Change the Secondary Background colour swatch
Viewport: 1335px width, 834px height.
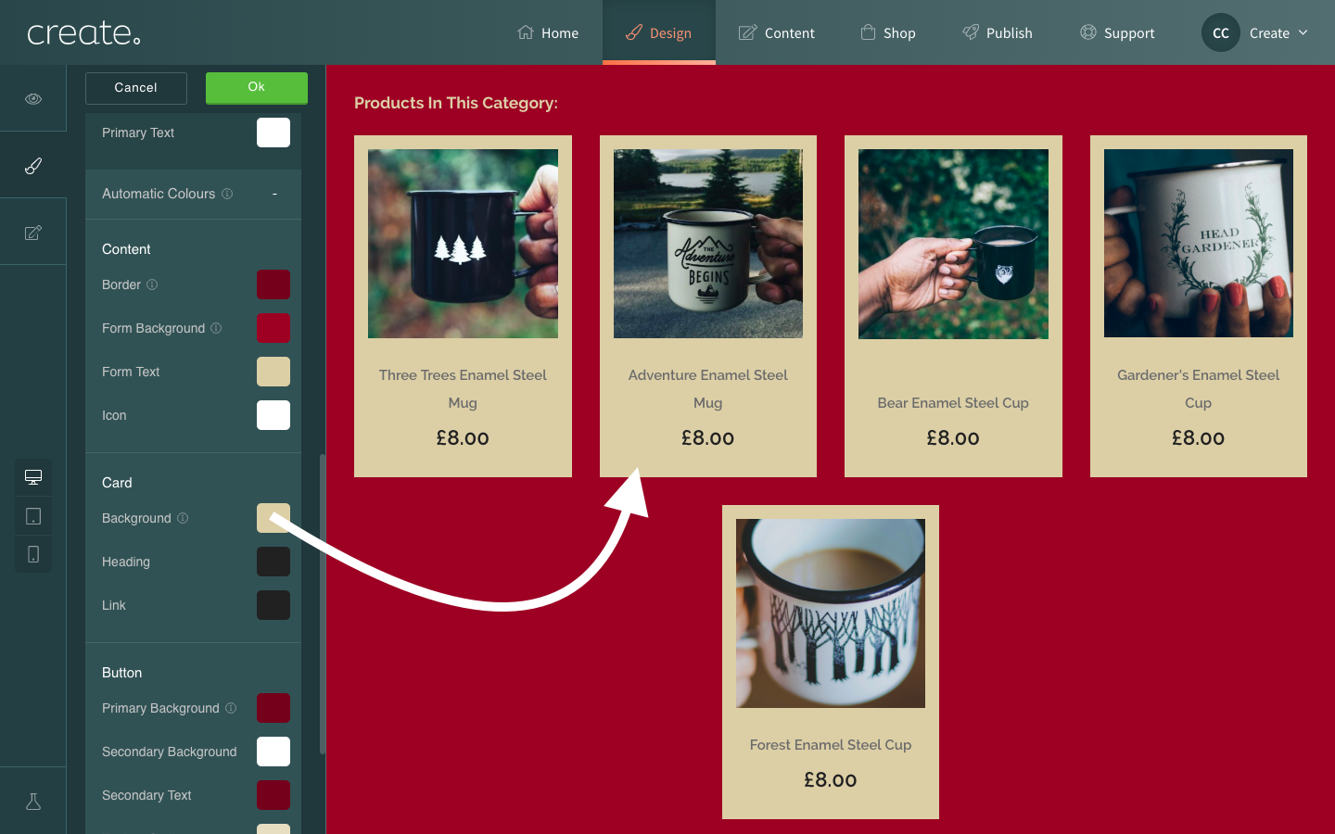tap(273, 752)
